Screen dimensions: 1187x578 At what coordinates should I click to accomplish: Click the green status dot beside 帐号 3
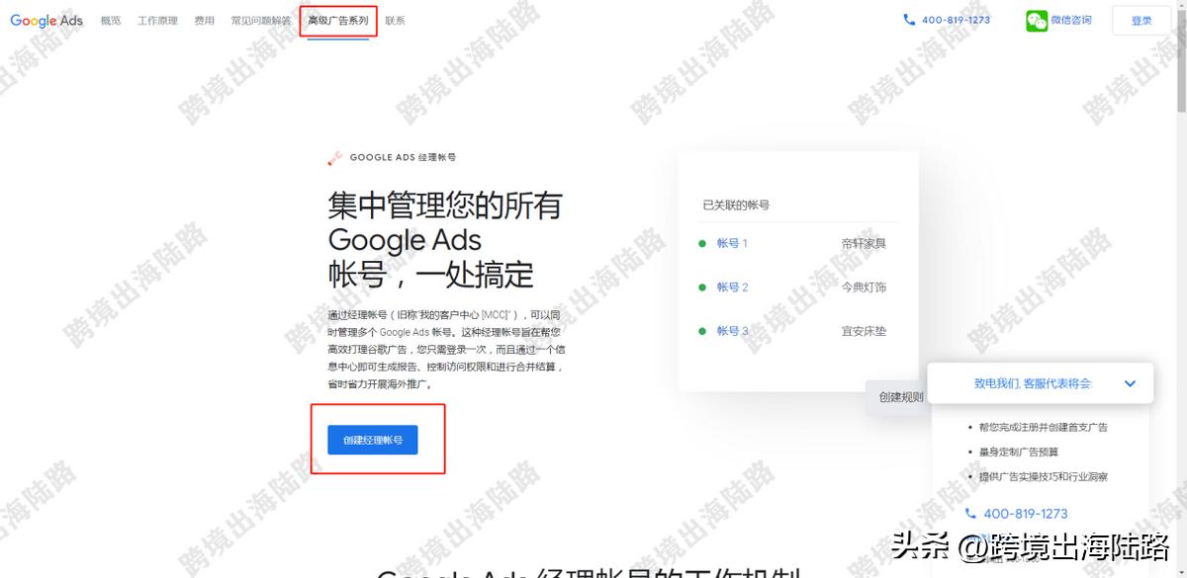pos(702,332)
